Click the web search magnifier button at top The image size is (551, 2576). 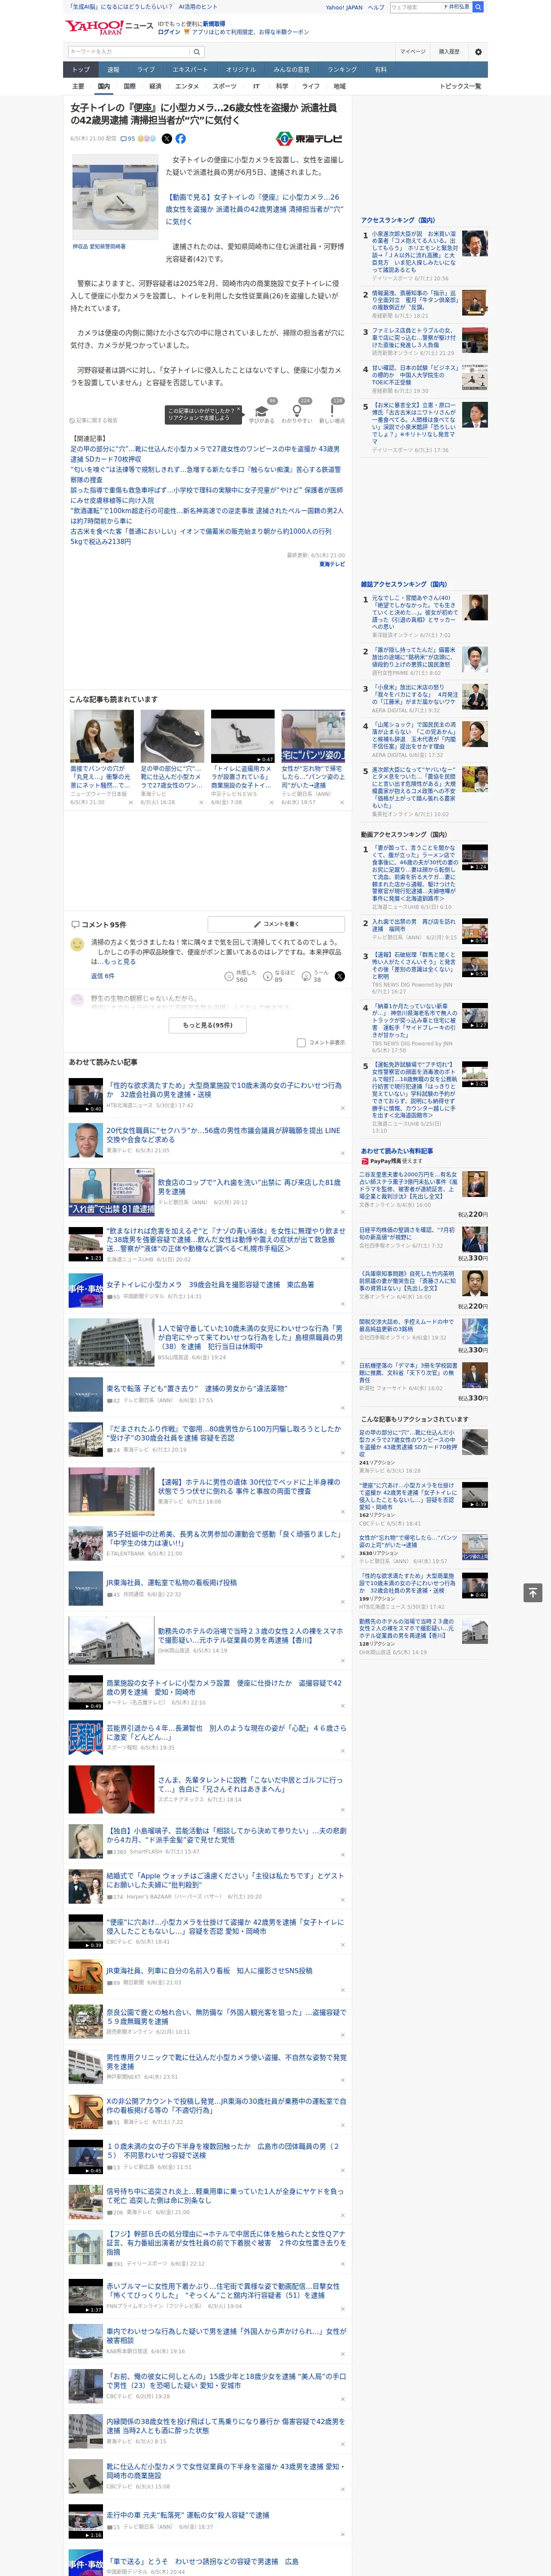coord(478,7)
